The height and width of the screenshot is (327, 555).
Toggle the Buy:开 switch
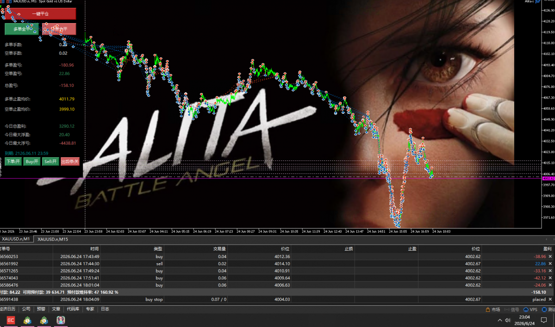pyautogui.click(x=32, y=161)
